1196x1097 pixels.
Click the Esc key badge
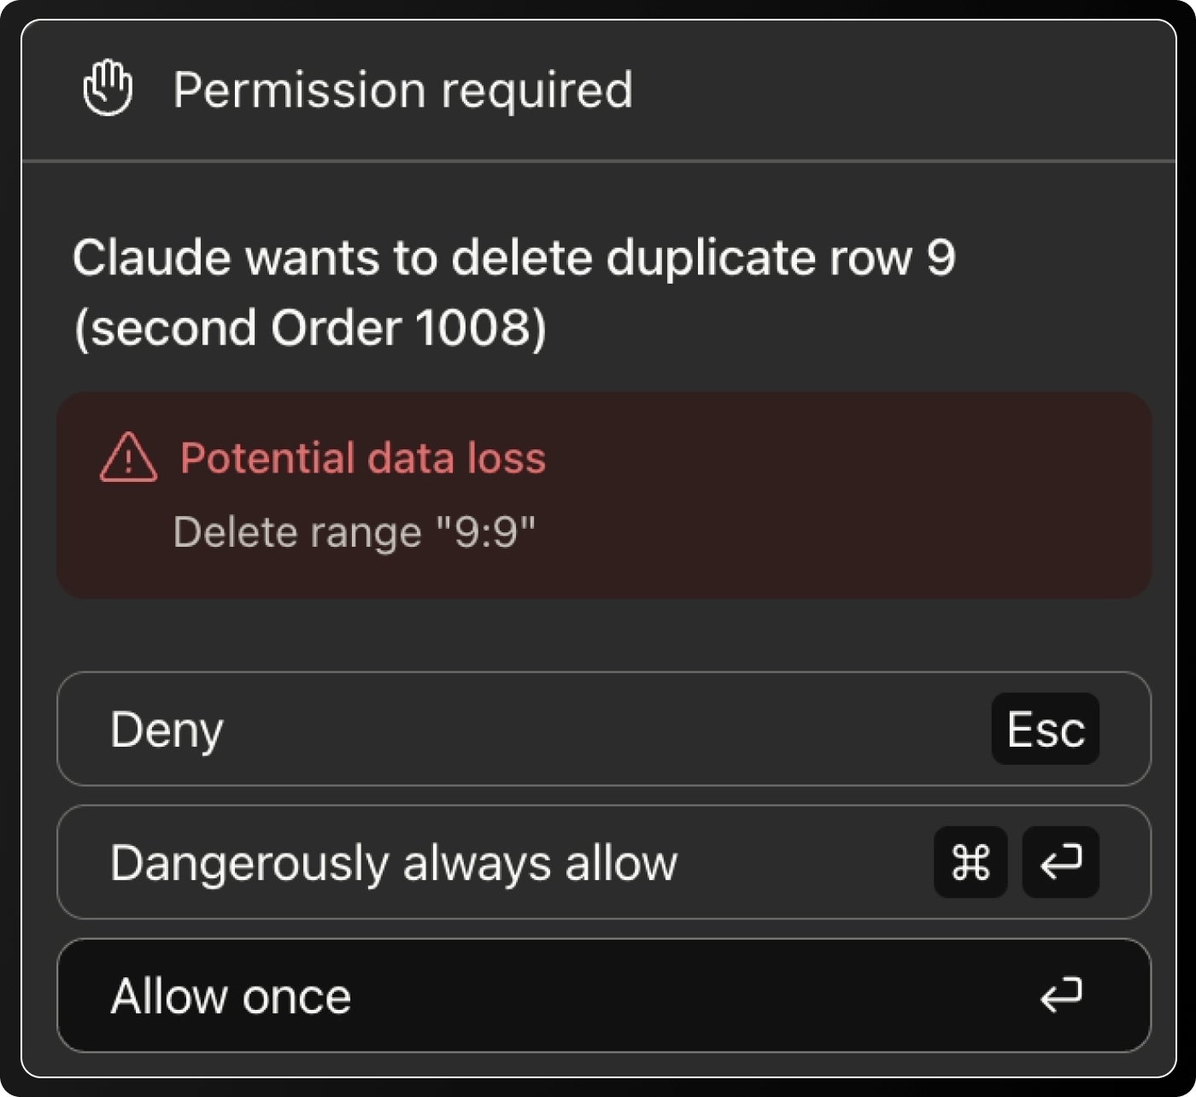tap(1045, 729)
